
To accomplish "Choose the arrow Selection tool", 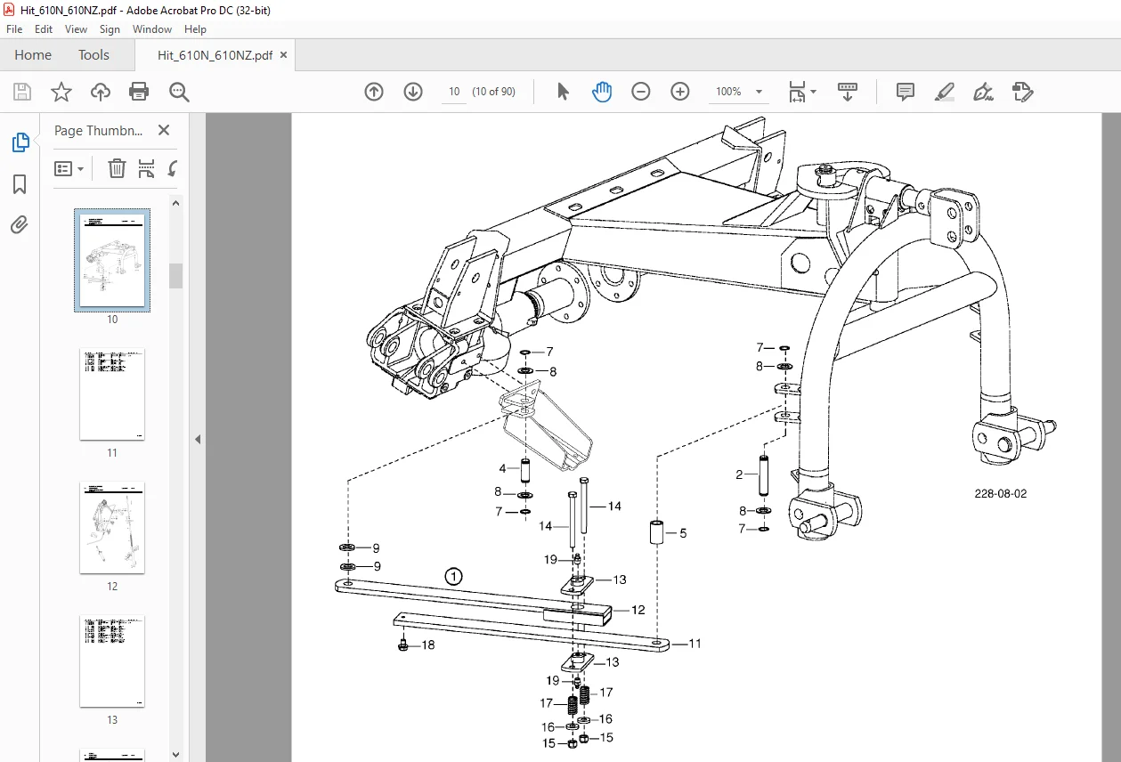I will coord(563,92).
